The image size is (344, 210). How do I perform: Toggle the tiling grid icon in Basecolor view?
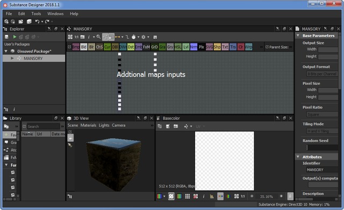tap(188, 197)
